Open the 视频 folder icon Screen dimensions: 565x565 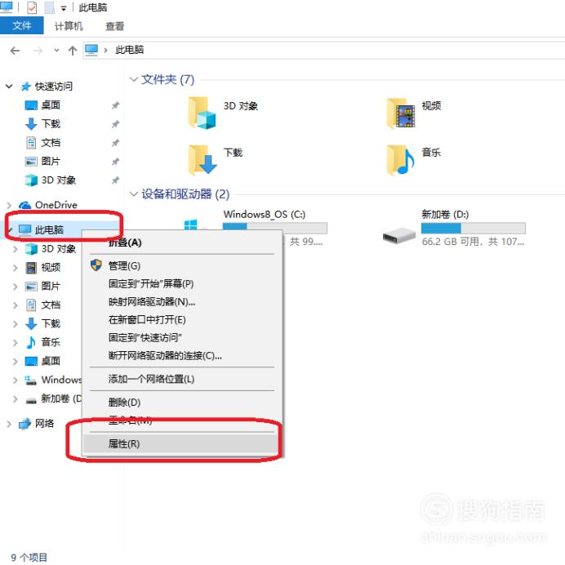point(401,113)
